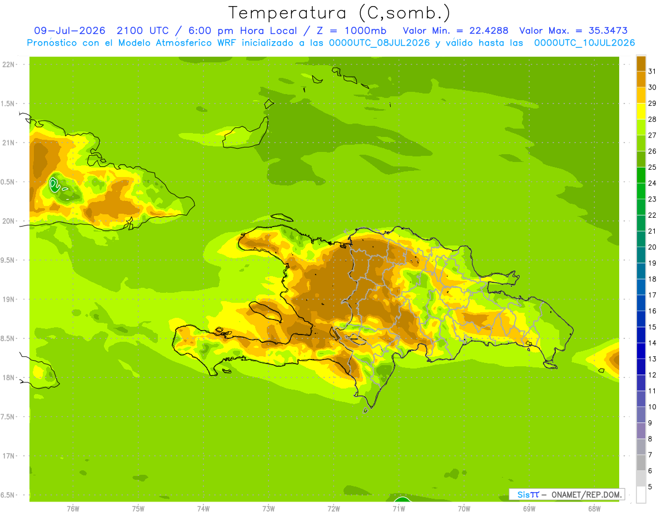Click the "71W" longitude axis label

pyautogui.click(x=399, y=508)
